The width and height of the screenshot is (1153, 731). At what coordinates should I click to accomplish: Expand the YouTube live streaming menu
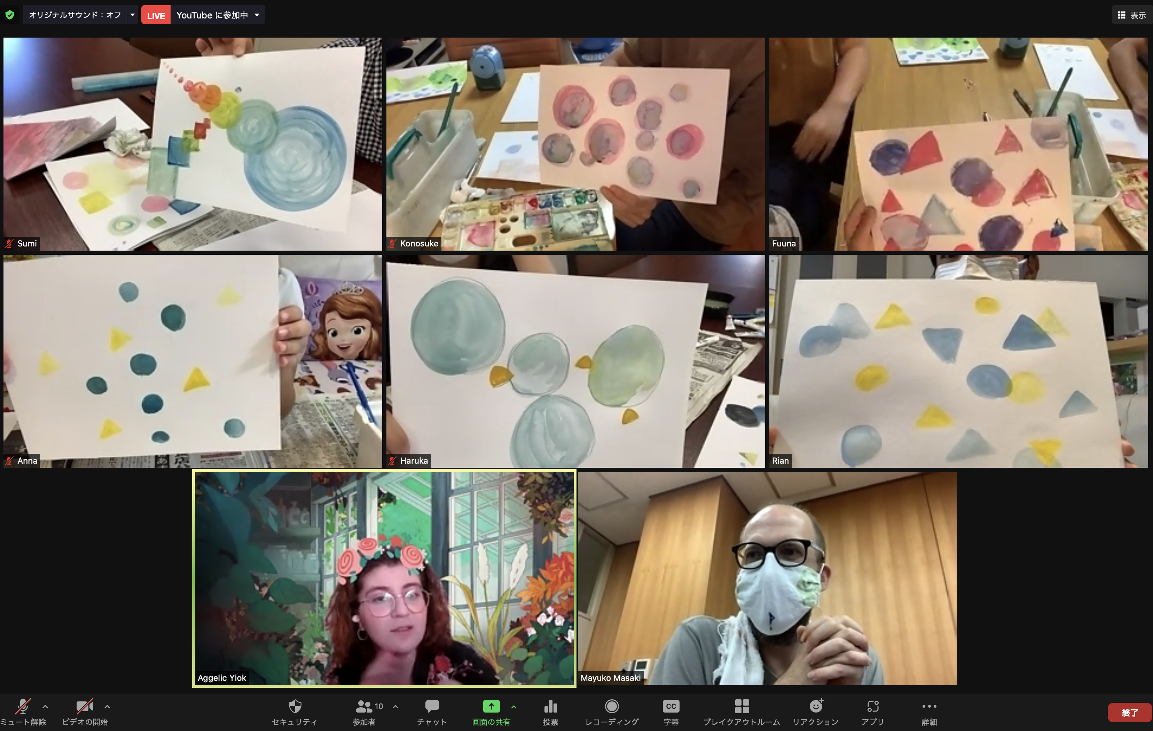(257, 15)
